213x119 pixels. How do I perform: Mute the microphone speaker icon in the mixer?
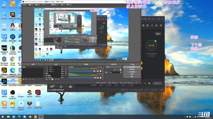(x=98, y=78)
